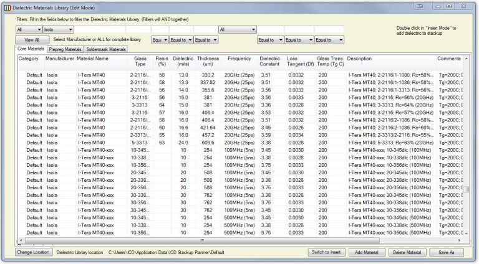Select the Core Materials tab

[x=31, y=49]
